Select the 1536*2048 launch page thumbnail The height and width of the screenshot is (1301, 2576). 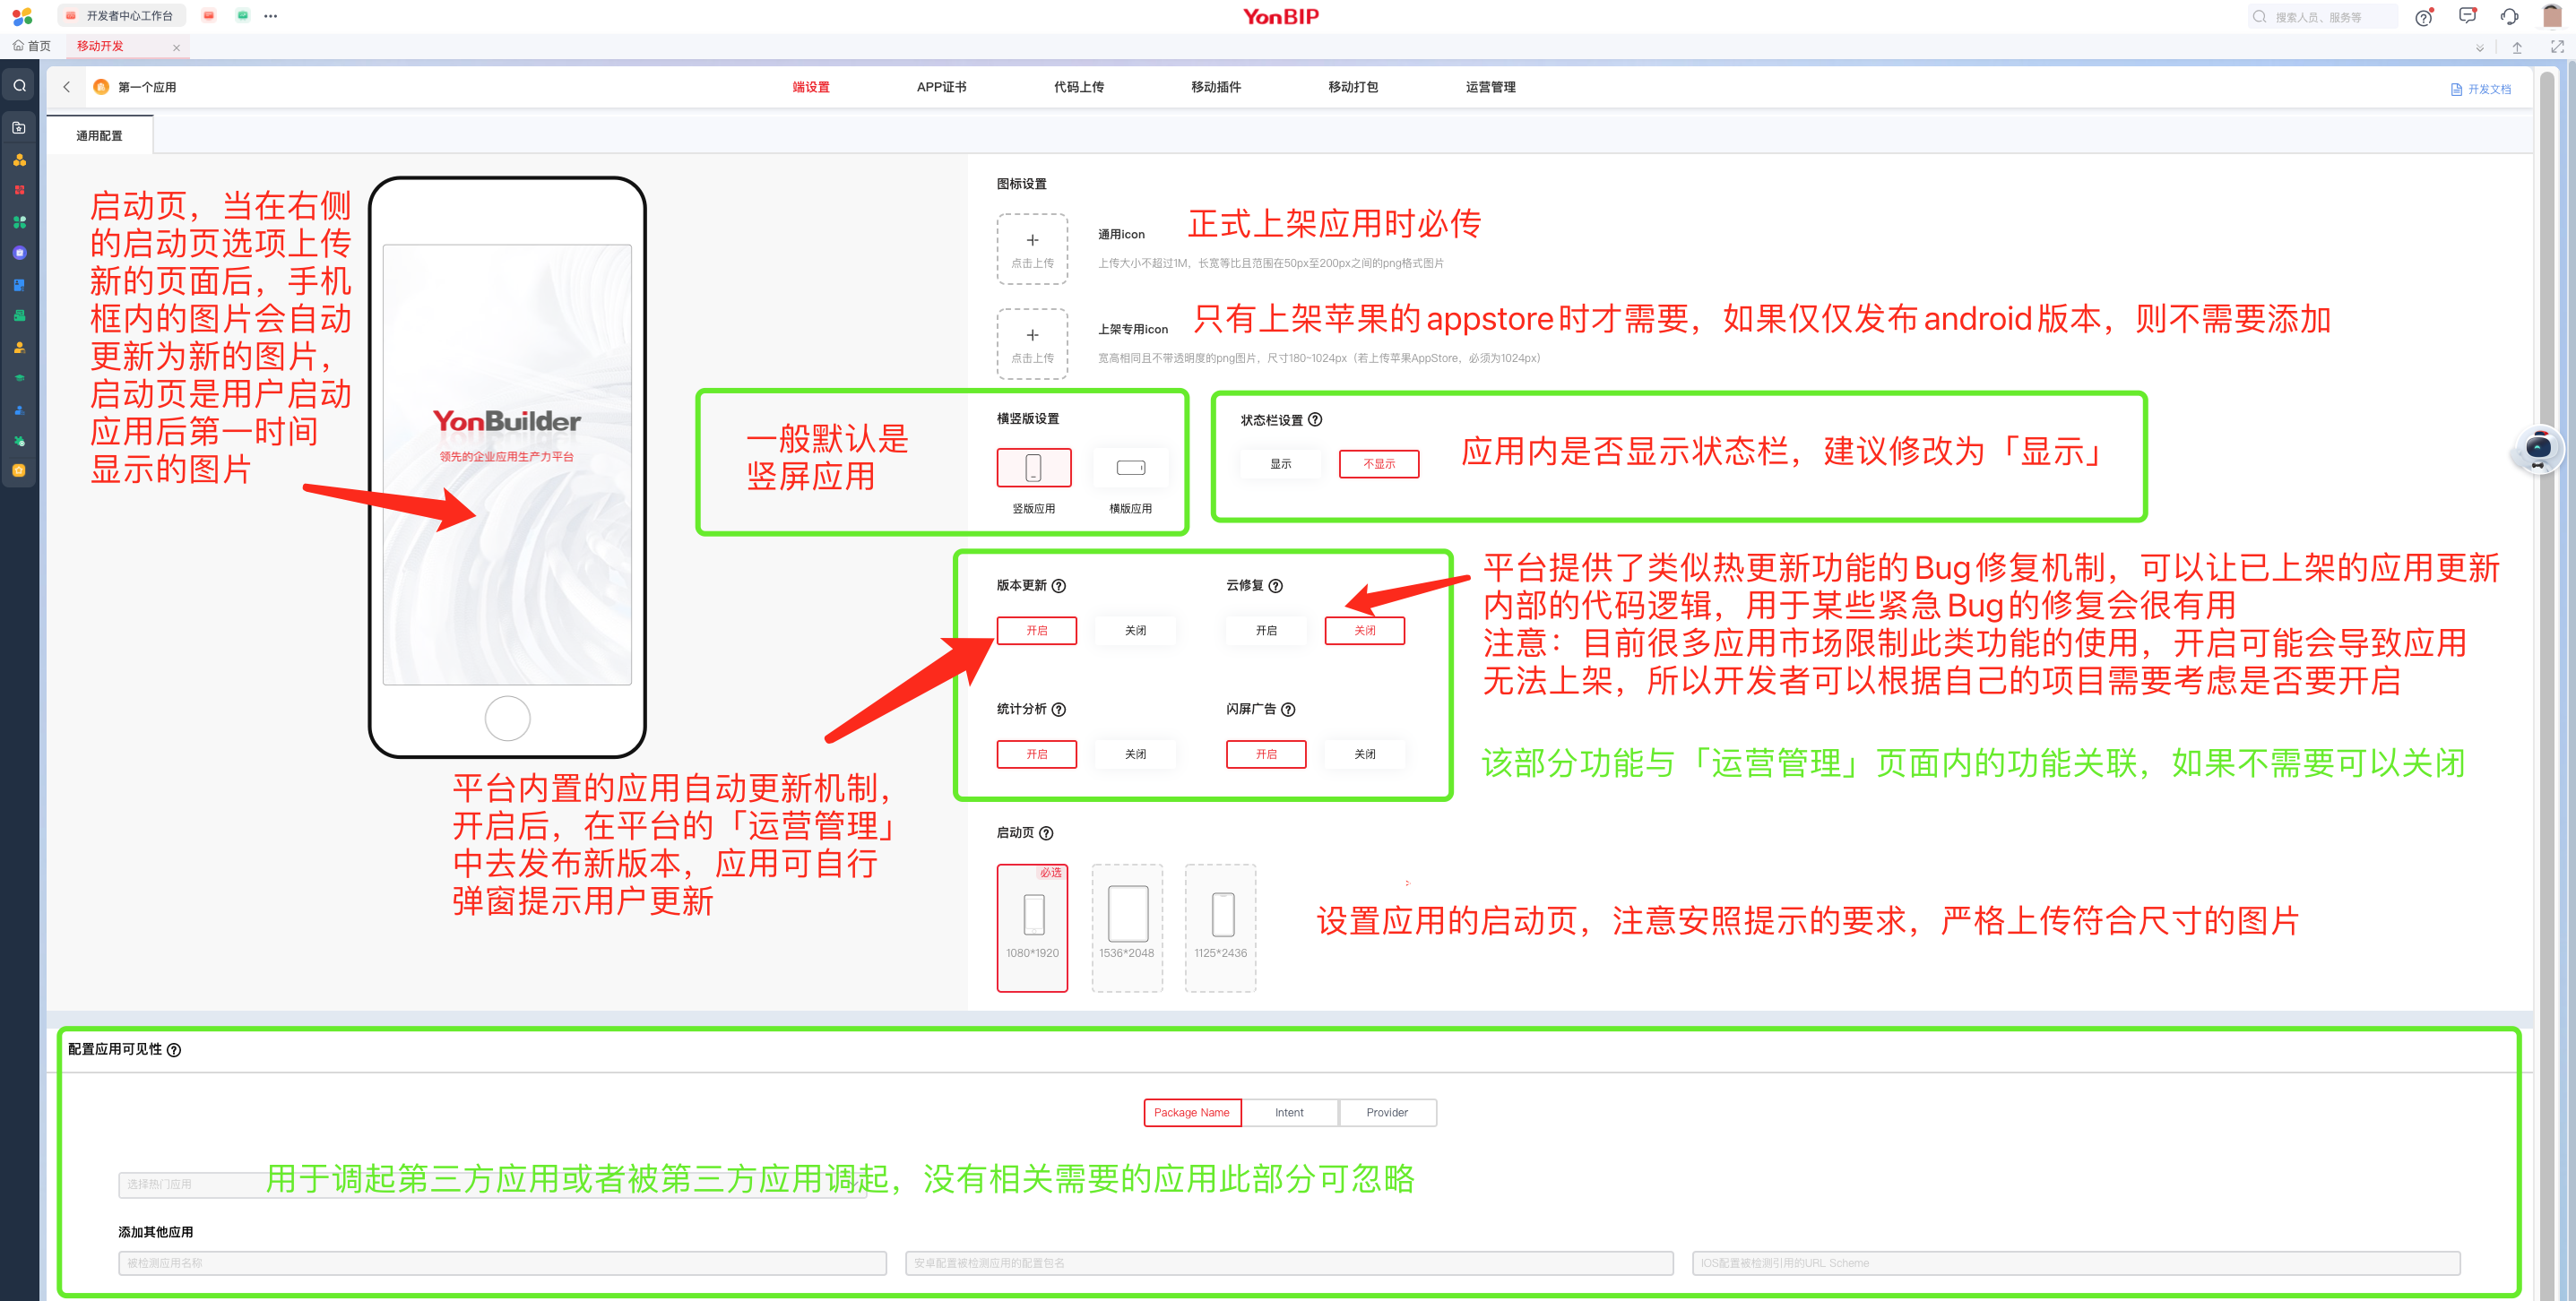[1127, 927]
